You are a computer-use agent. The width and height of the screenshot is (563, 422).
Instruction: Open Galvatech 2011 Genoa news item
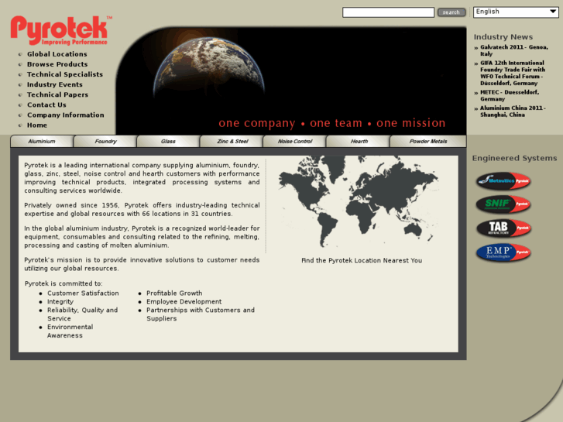pyautogui.click(x=513, y=50)
